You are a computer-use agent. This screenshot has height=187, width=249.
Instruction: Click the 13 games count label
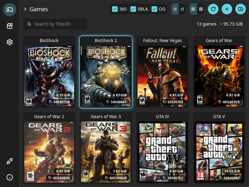pyautogui.click(x=206, y=24)
